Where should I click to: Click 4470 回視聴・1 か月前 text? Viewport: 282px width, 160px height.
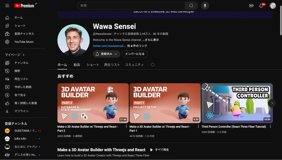(142, 136)
